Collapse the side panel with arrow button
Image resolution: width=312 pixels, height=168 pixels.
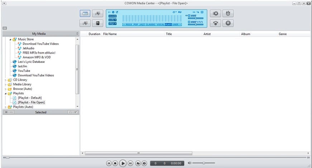[x=5, y=28]
